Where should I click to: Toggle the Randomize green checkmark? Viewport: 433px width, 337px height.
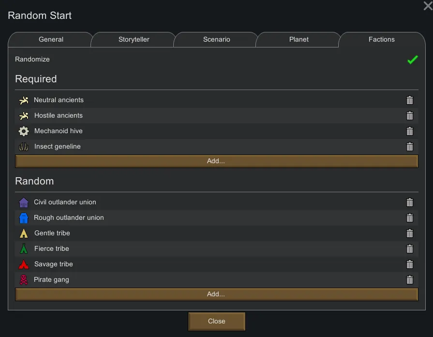point(412,60)
